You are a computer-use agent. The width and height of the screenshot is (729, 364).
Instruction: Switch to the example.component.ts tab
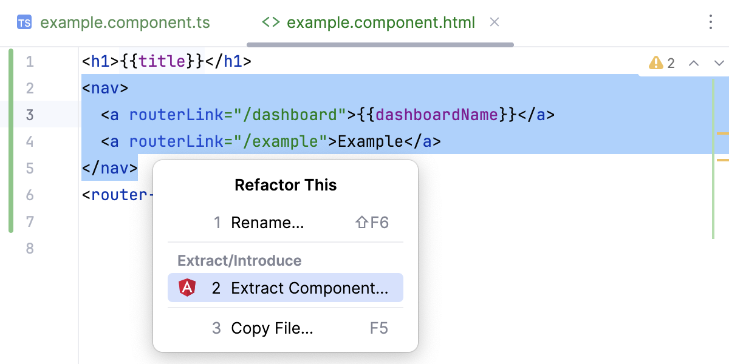(x=125, y=22)
